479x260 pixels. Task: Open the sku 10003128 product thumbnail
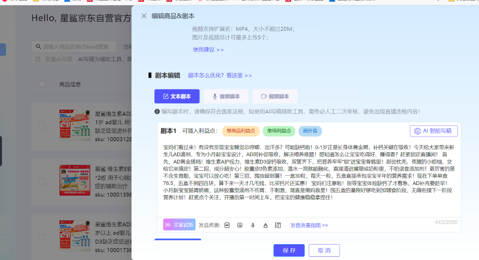click(x=75, y=125)
